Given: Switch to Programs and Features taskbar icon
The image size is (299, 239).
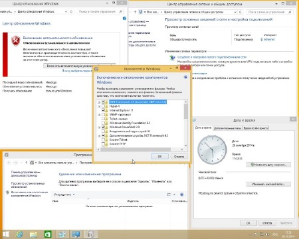Looking at the screenshot, I should 90,234.
